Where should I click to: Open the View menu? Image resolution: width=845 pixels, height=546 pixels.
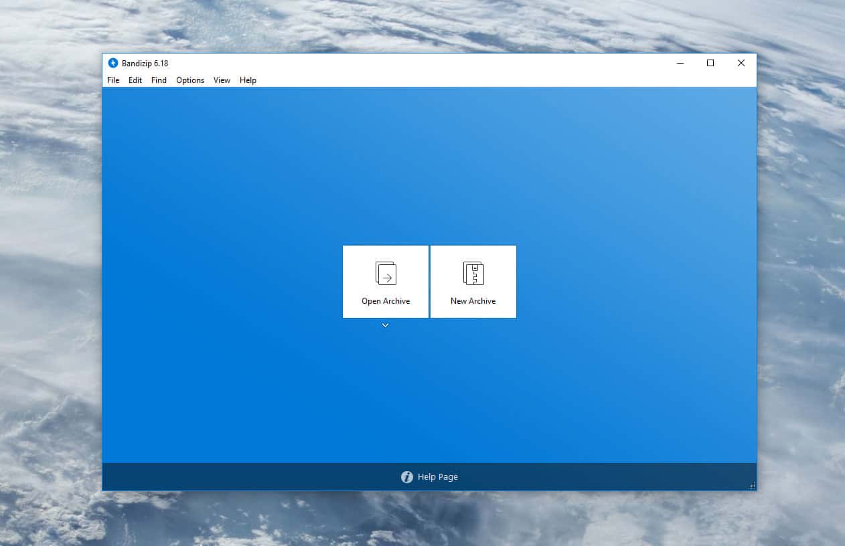222,80
